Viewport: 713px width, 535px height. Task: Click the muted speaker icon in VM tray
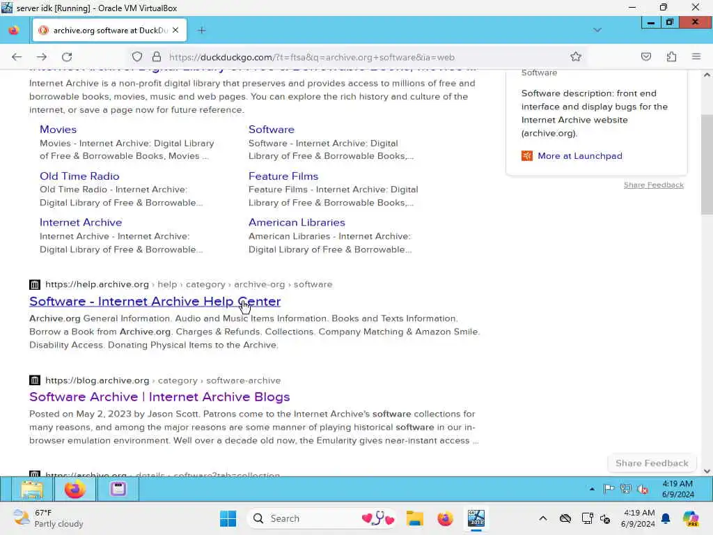coord(643,489)
